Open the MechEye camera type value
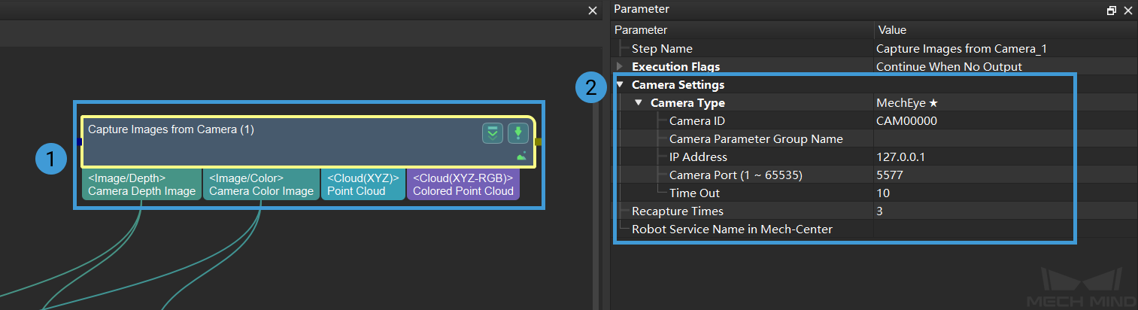1138x310 pixels. point(907,103)
